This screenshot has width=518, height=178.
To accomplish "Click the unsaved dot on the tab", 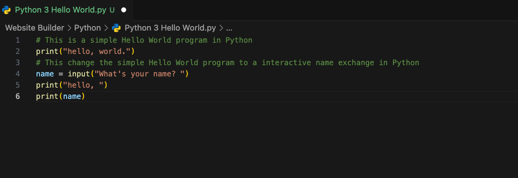I will (124, 10).
